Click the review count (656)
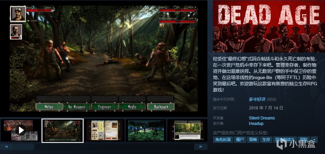Screen dimensions: 325x154 tap(271, 99)
